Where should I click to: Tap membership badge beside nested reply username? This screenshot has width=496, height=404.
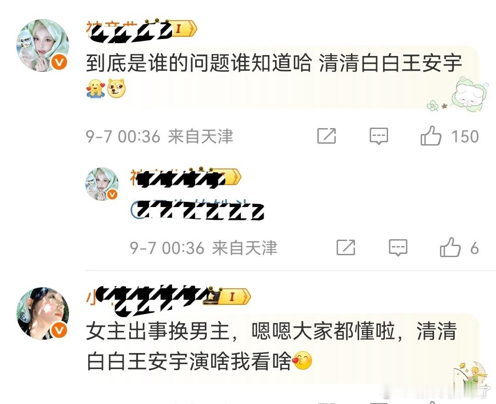(x=233, y=177)
